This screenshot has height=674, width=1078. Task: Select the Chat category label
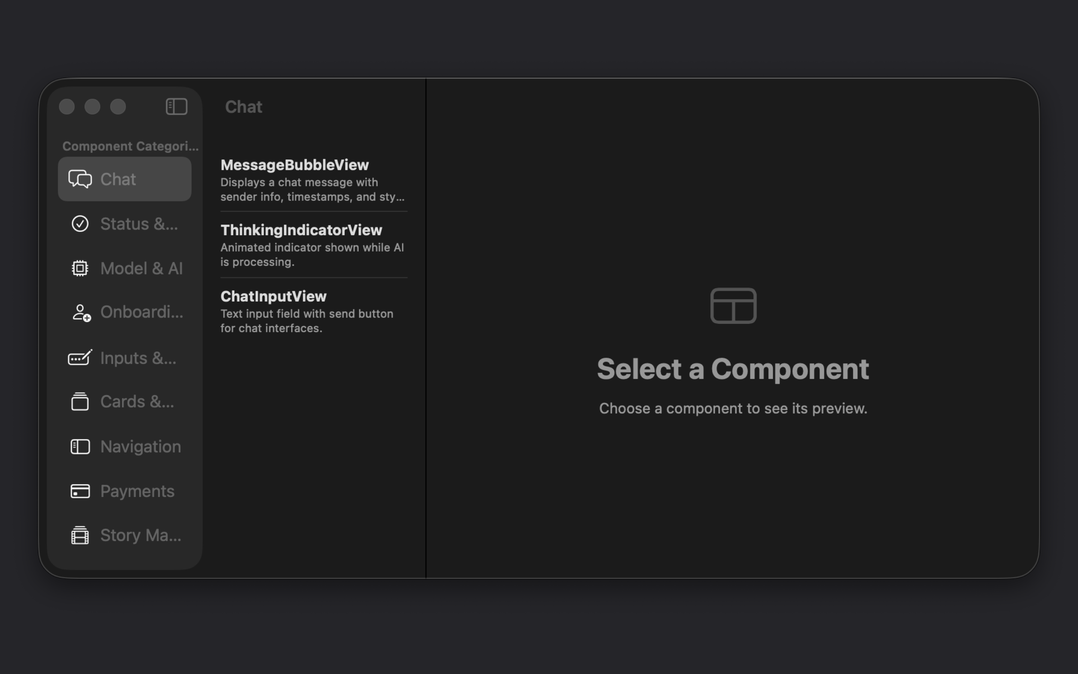pyautogui.click(x=118, y=179)
